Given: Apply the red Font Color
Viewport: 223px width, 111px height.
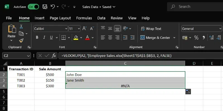Looking at the screenshot, I should tap(87, 37).
